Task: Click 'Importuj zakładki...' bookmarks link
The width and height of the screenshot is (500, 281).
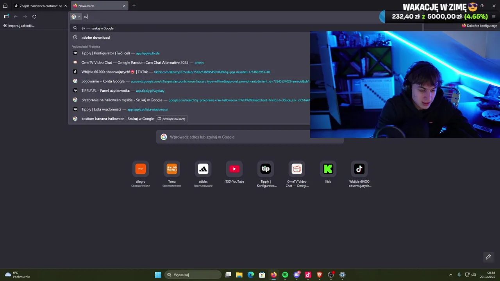Action: click(x=19, y=26)
